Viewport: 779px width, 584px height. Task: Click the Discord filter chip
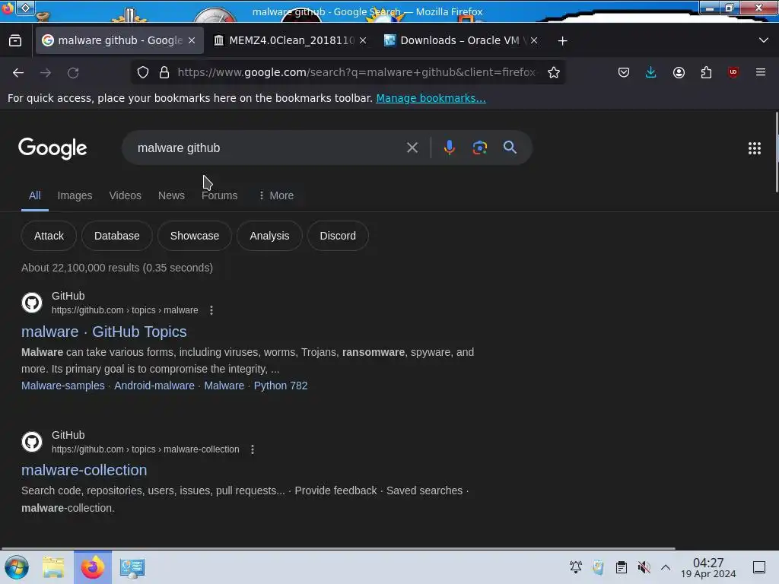tap(338, 236)
